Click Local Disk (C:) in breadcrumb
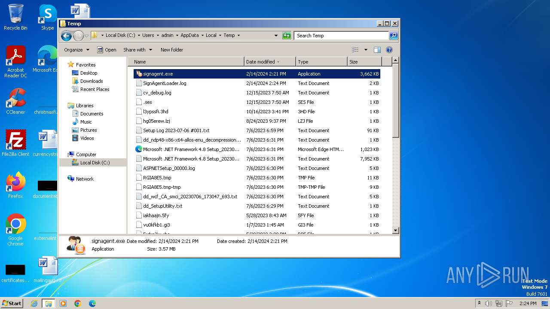Screen dimensions: 550x309 point(120,36)
